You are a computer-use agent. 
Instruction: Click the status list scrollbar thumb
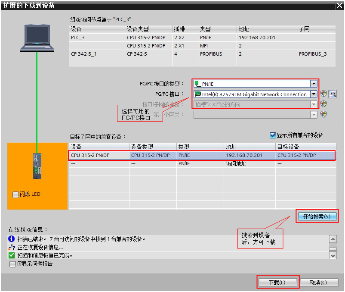[x=333, y=249]
